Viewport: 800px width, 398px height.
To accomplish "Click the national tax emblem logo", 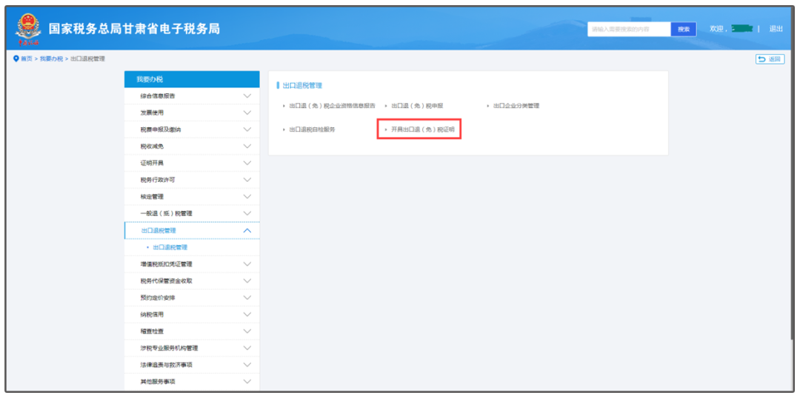I will (27, 29).
